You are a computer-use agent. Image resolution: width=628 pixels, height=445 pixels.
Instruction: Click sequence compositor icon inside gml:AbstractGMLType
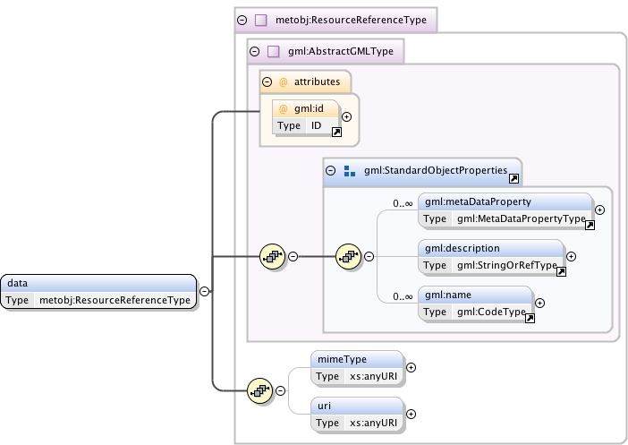(x=272, y=257)
